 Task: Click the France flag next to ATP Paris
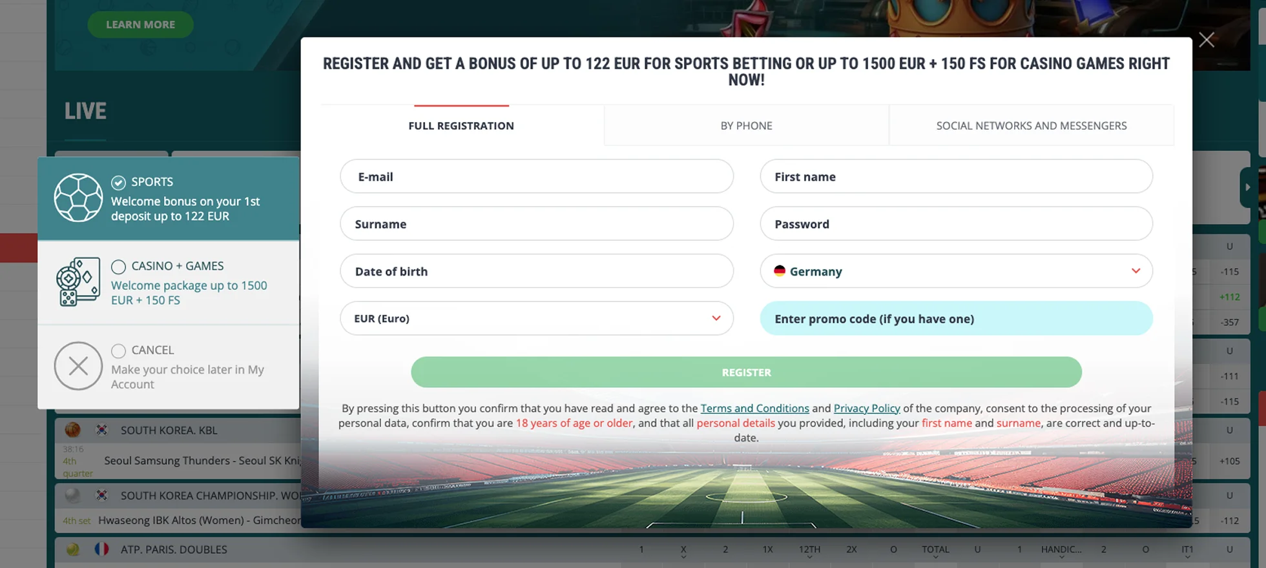[x=101, y=549]
